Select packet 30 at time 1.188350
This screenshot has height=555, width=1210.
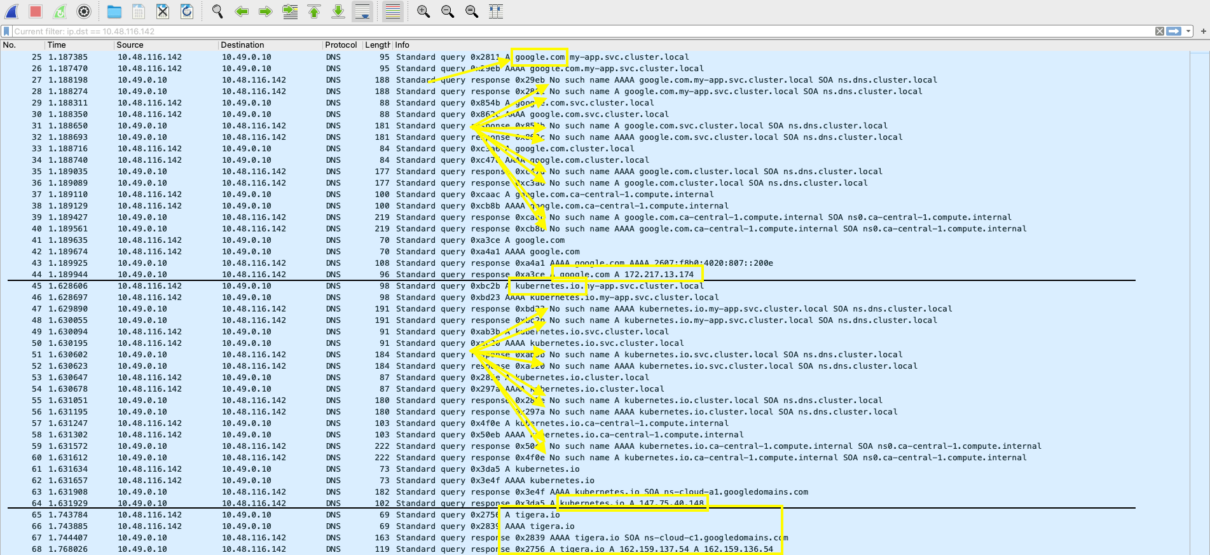click(x=595, y=114)
